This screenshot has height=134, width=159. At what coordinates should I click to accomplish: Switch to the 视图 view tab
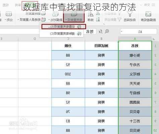(6, 5)
